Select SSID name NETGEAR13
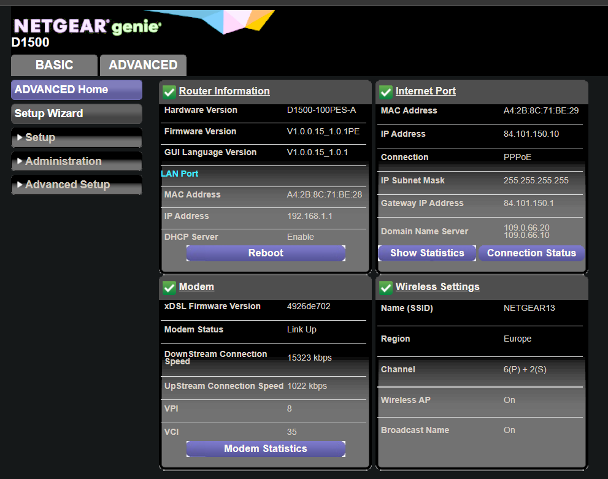 (529, 308)
